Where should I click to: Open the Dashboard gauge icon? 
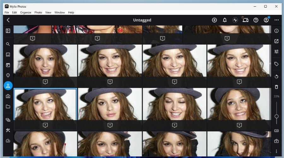[x=8, y=141]
